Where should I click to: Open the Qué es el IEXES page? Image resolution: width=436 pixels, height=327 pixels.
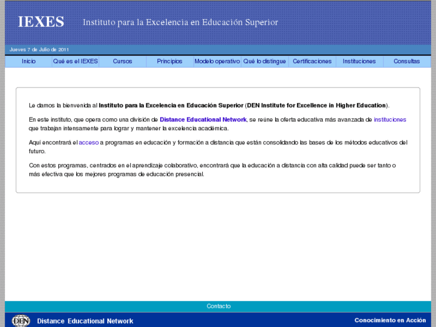click(76, 61)
